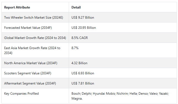Screen dimensions: 178x104
Task: Click the Bosch; Delphi; Hyundai Mobis company list
Action: [120, 96]
